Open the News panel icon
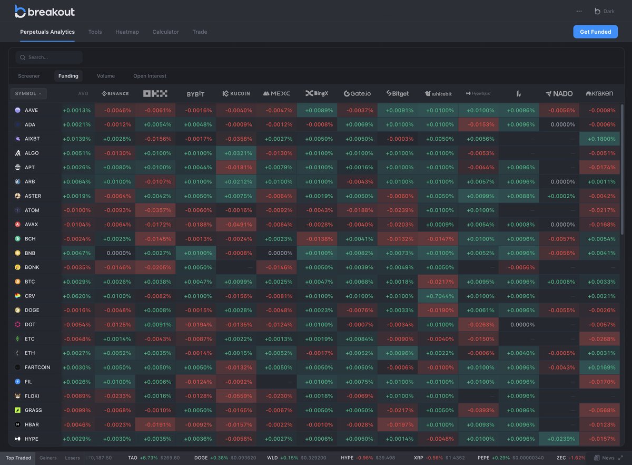 [x=596, y=458]
